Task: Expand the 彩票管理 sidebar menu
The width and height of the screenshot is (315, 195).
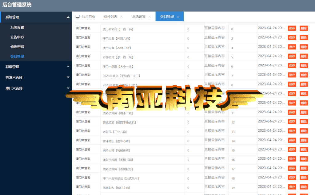Action: (x=36, y=67)
